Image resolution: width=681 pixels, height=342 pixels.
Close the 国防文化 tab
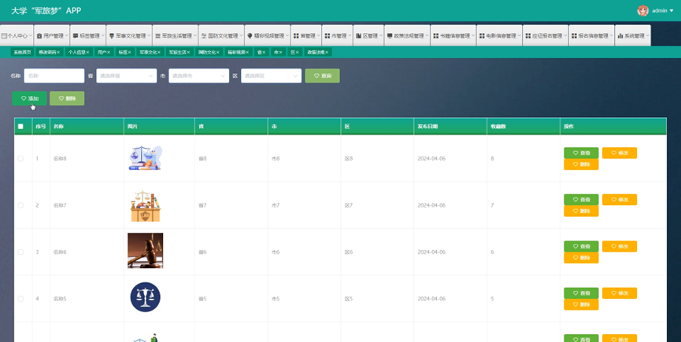[x=218, y=52]
